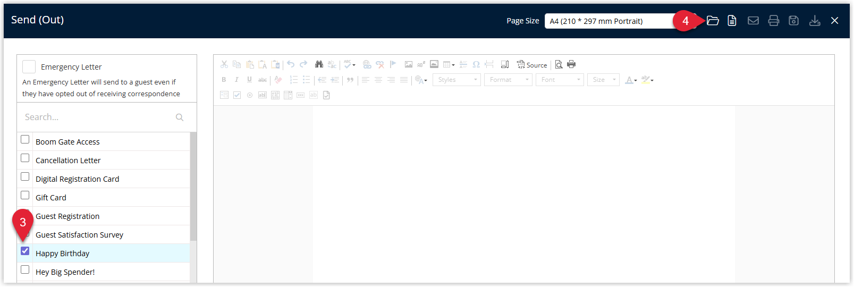Open the Styles dropdown

tap(457, 80)
